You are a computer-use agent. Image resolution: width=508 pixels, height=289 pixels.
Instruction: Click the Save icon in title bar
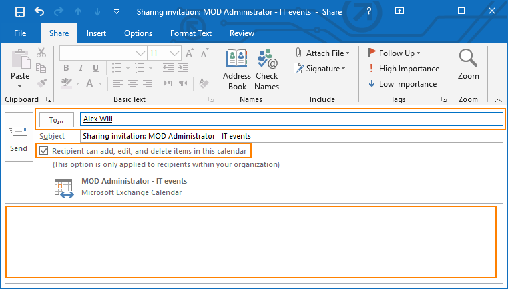[x=20, y=12]
